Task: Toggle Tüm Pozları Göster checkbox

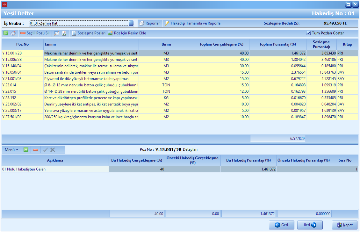Action: (x=308, y=33)
